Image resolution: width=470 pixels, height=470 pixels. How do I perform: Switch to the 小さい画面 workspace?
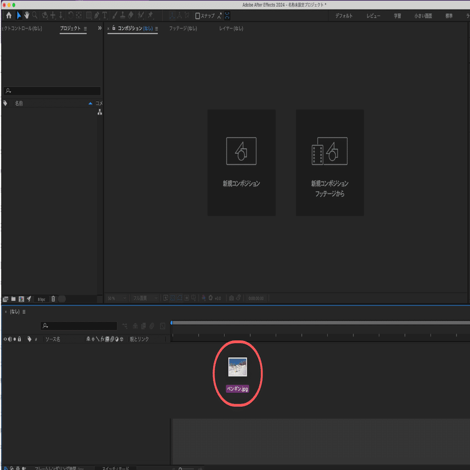click(x=423, y=16)
